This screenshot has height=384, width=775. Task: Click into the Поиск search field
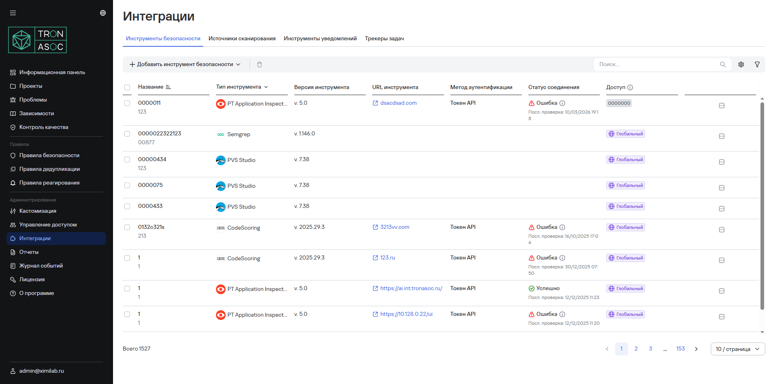[658, 64]
